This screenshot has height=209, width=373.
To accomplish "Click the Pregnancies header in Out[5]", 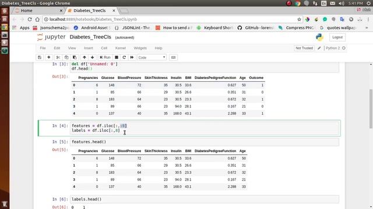I will point(88,151).
